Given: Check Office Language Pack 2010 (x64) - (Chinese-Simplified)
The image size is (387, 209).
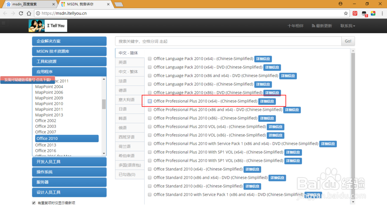Looking at the screenshot, I should pyautogui.click(x=149, y=59).
